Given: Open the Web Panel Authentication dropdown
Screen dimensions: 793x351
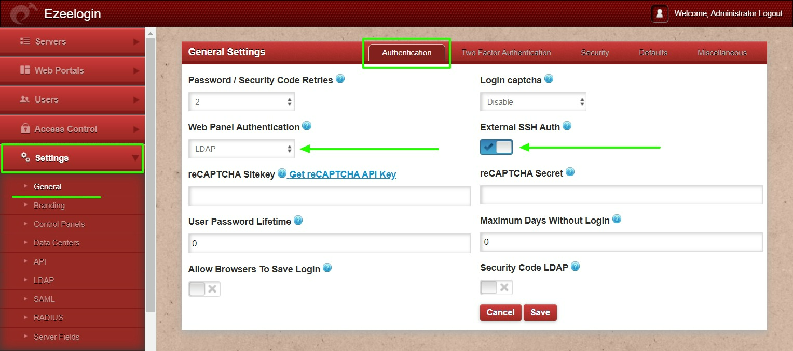Looking at the screenshot, I should click(241, 149).
